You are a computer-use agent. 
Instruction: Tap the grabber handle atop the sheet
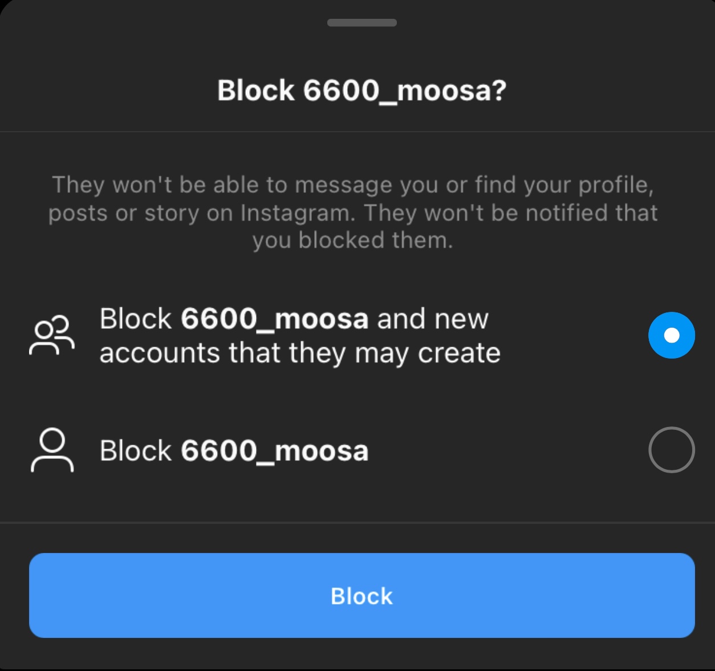click(362, 23)
